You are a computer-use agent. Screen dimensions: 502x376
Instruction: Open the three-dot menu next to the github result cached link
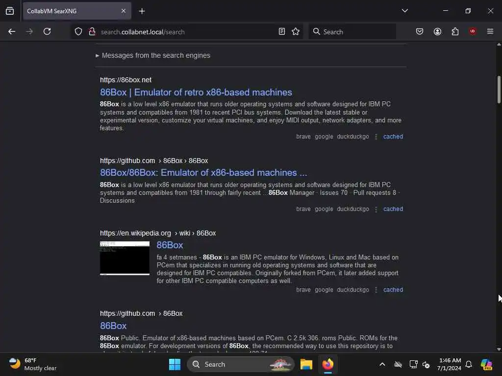[376, 209]
